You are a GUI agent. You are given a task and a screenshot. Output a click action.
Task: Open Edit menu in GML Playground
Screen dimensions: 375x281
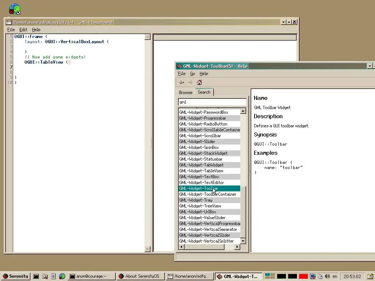coord(23,30)
